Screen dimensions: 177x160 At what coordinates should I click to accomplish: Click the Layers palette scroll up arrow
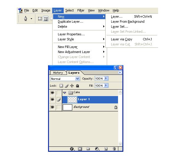tap(120, 92)
